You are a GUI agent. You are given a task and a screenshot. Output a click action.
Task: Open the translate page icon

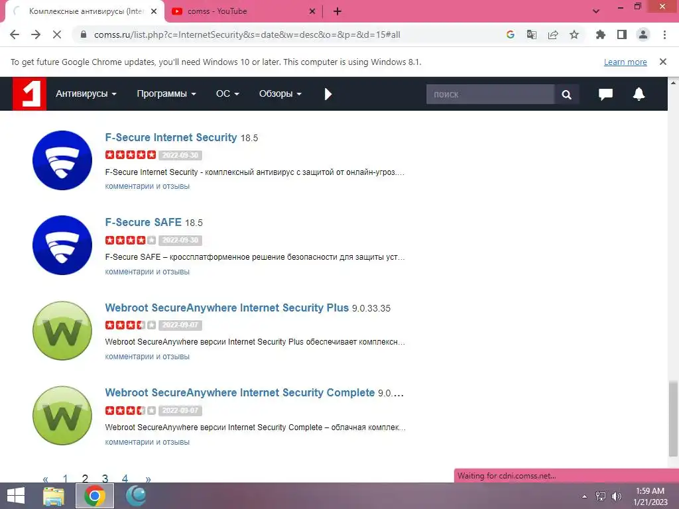531,34
